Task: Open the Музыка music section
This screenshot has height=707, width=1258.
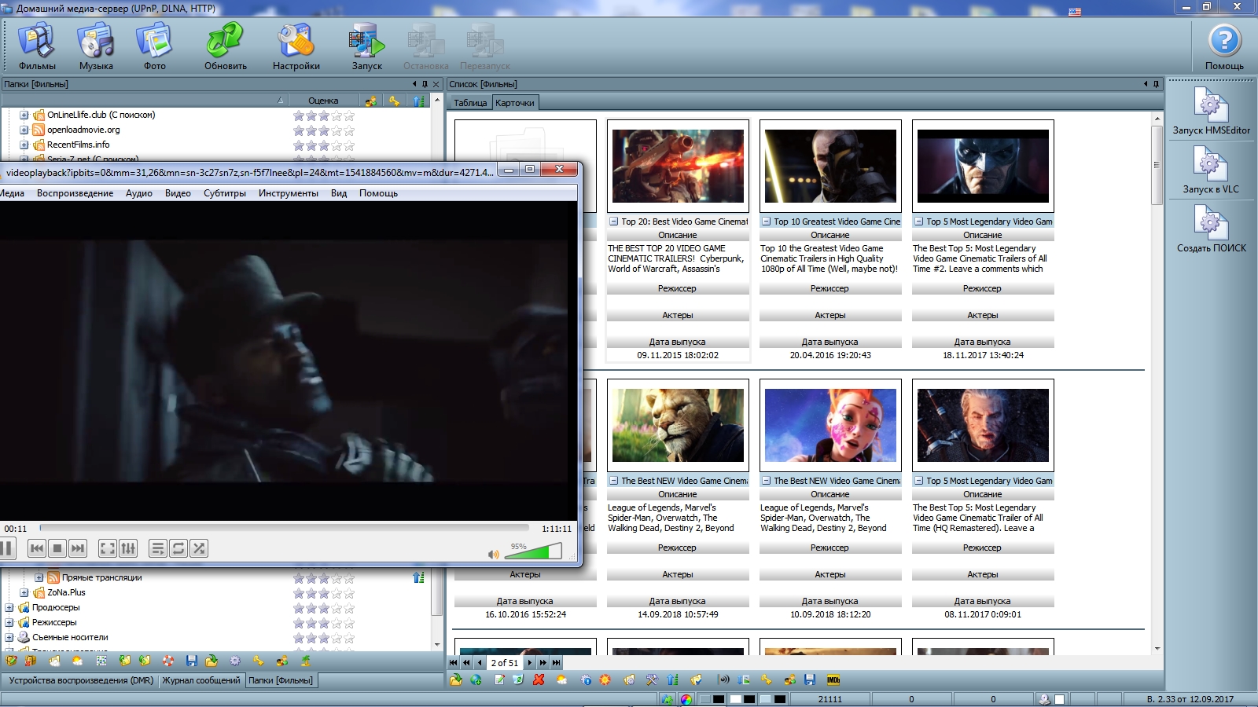Action: click(x=96, y=46)
